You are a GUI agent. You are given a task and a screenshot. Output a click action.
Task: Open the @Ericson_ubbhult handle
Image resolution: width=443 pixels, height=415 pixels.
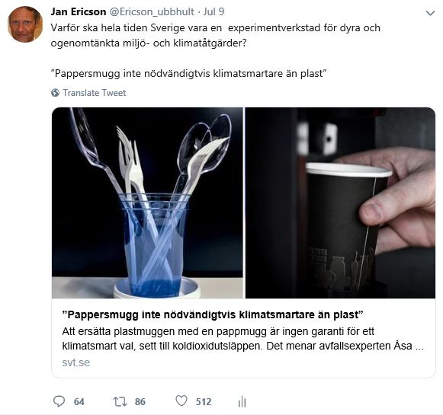[x=152, y=12]
